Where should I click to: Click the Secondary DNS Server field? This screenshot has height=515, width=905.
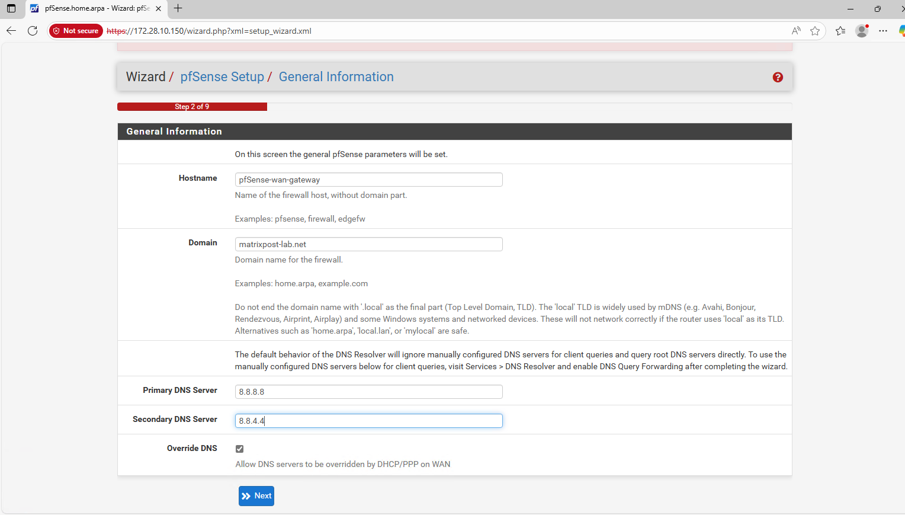tap(368, 421)
